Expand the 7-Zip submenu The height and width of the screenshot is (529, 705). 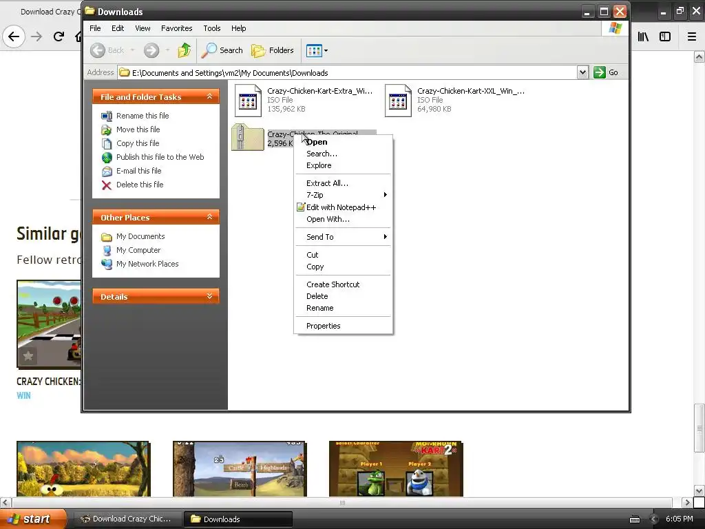coord(343,195)
